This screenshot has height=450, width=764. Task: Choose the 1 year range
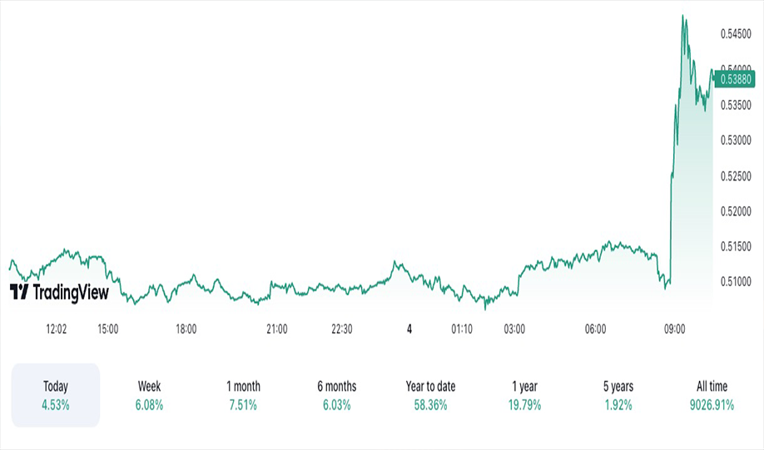[525, 395]
